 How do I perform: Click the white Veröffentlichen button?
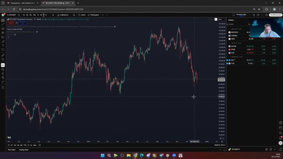pyautogui.click(x=275, y=15)
